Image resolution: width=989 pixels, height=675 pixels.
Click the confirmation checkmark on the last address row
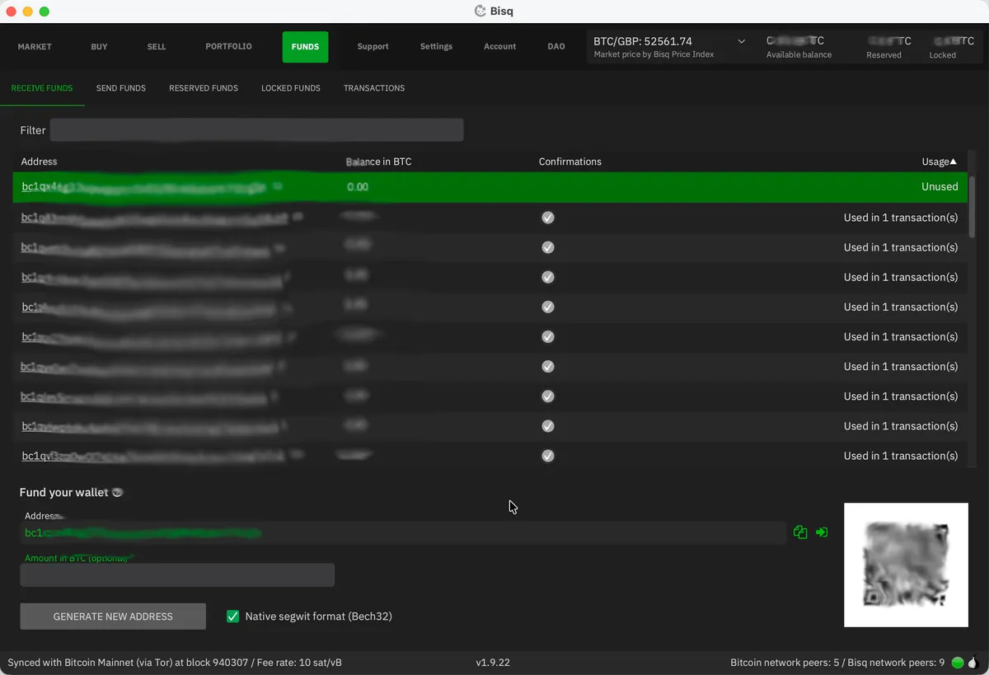pos(547,455)
